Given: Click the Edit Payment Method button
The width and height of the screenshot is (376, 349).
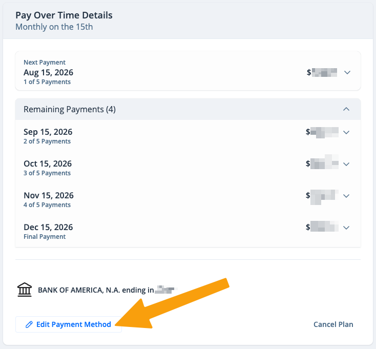Looking at the screenshot, I should (69, 324).
